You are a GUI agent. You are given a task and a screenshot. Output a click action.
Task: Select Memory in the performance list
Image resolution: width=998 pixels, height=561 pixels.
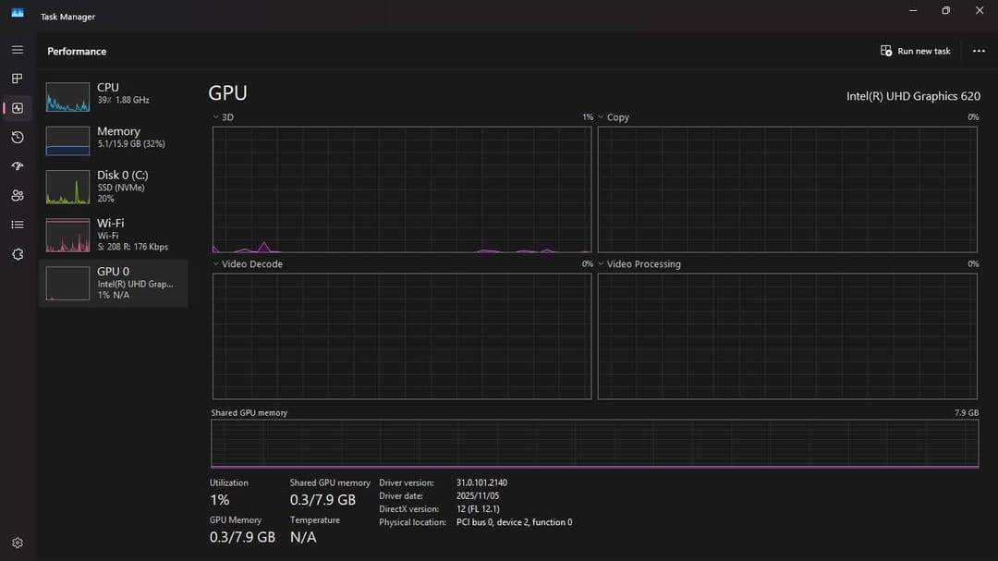click(114, 140)
